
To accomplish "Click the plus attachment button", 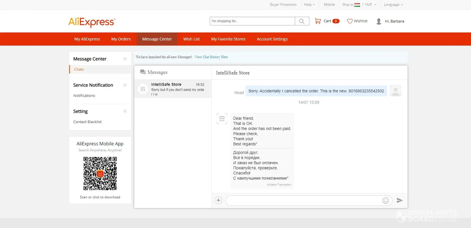I will (x=218, y=200).
